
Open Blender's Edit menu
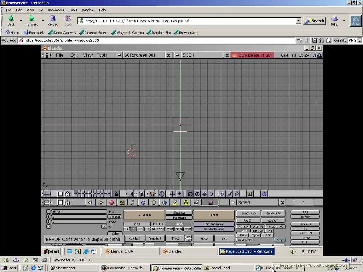74,55
